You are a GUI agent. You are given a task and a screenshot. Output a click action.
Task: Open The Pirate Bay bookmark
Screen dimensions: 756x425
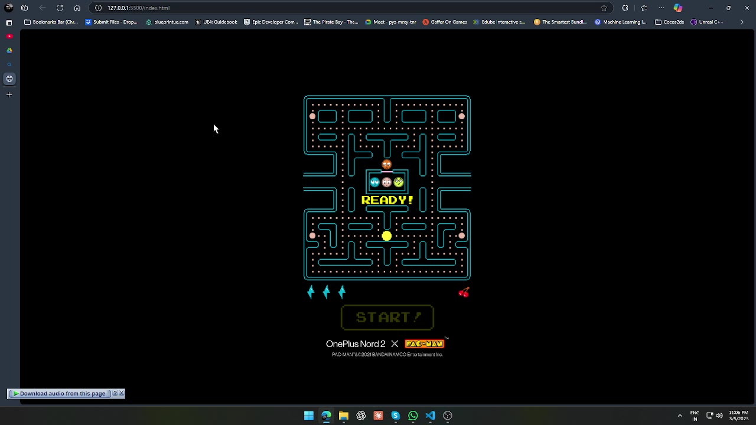[331, 22]
